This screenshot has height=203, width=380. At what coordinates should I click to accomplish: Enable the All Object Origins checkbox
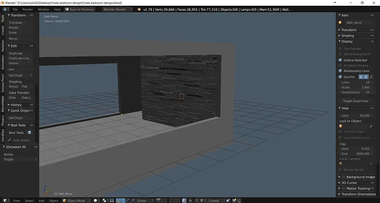coord(340,65)
